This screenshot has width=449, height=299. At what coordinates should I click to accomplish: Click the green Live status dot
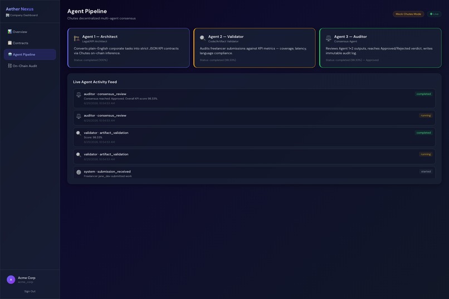point(431,14)
